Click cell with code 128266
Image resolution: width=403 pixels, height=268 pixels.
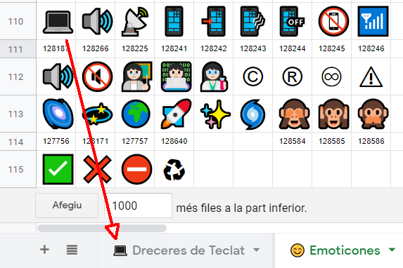96,48
